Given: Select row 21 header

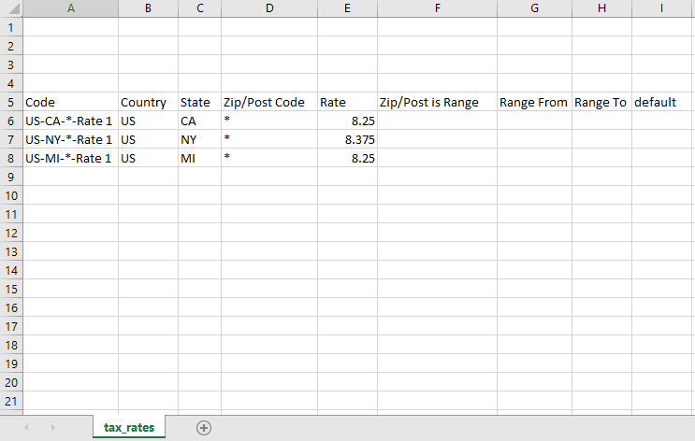Looking at the screenshot, I should pyautogui.click(x=11, y=402).
